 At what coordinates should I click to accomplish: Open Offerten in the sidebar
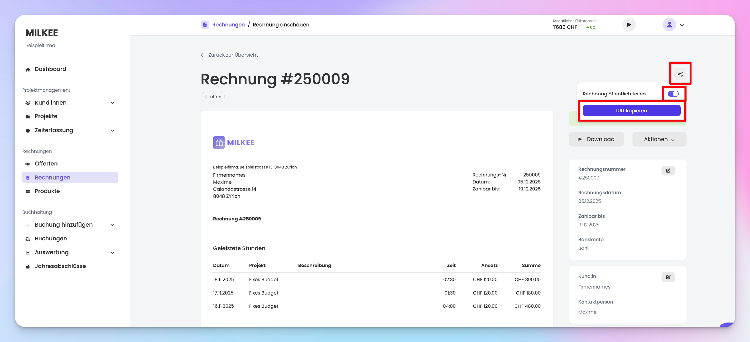click(x=46, y=164)
